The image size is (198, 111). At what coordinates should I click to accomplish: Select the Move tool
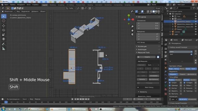[x=4, y=26]
